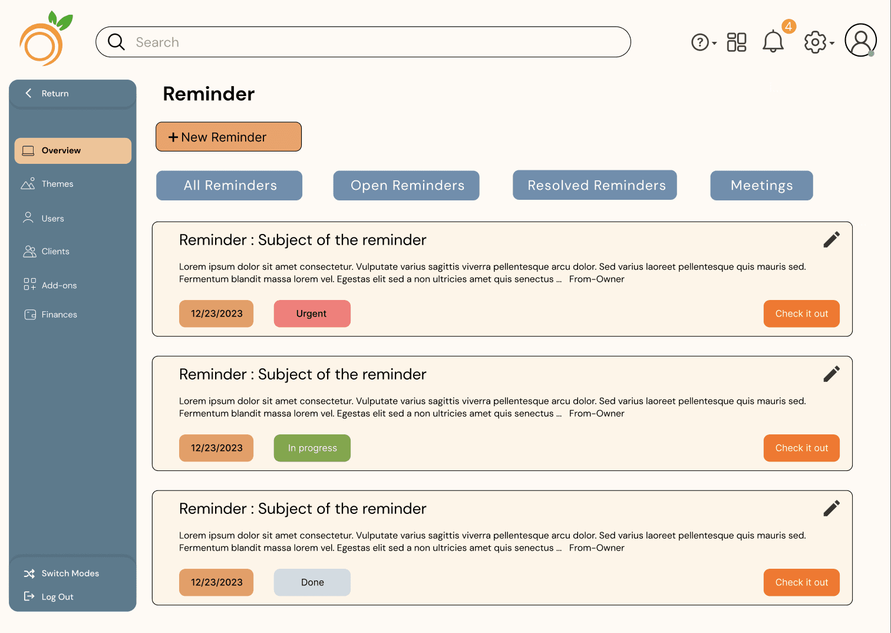Select the Resolved Reminders tab
891x633 pixels.
pyautogui.click(x=595, y=185)
